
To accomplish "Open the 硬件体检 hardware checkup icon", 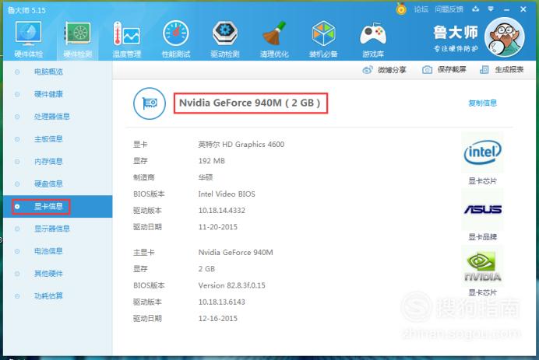I will [29, 39].
